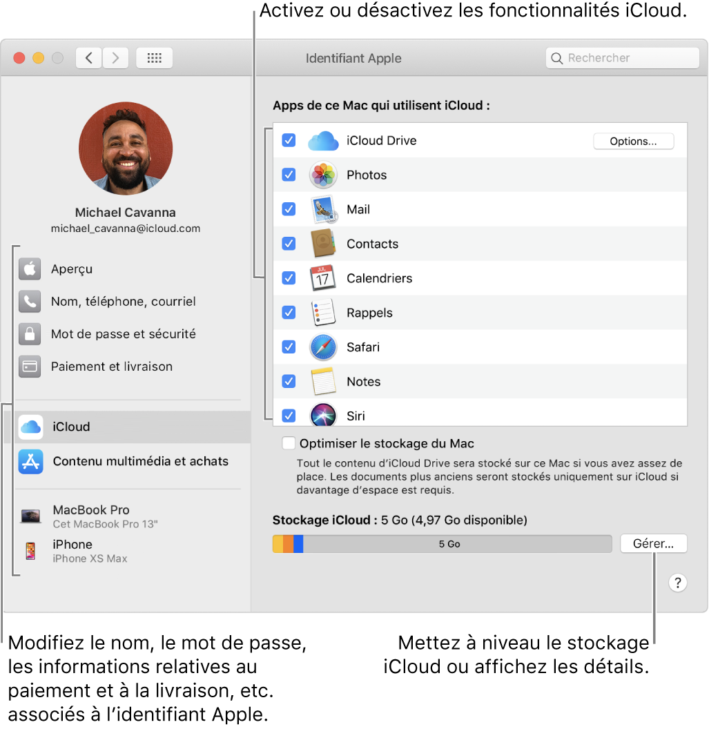
Task: Uncheck the Photos checkbox
Action: [289, 175]
